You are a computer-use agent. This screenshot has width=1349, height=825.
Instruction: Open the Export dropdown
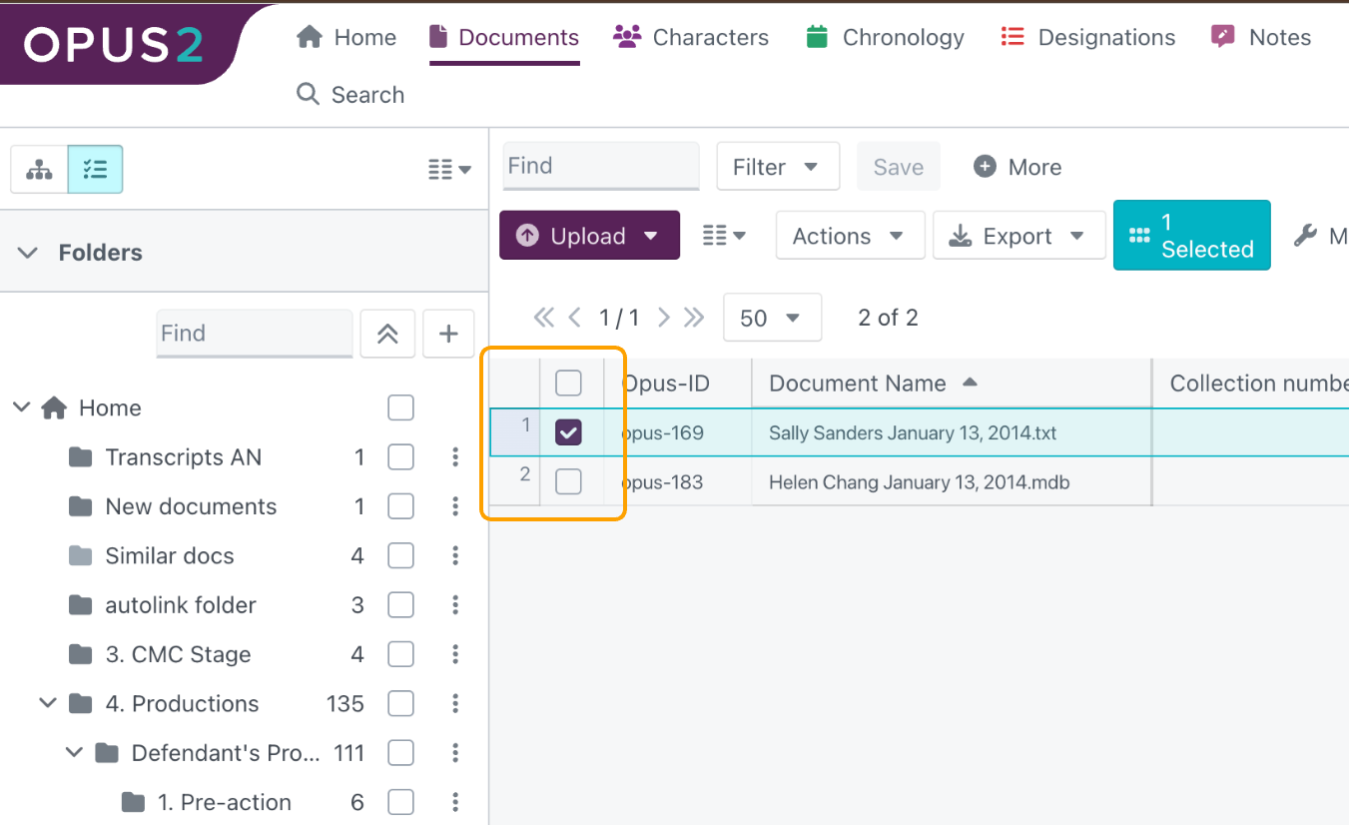tap(1019, 236)
